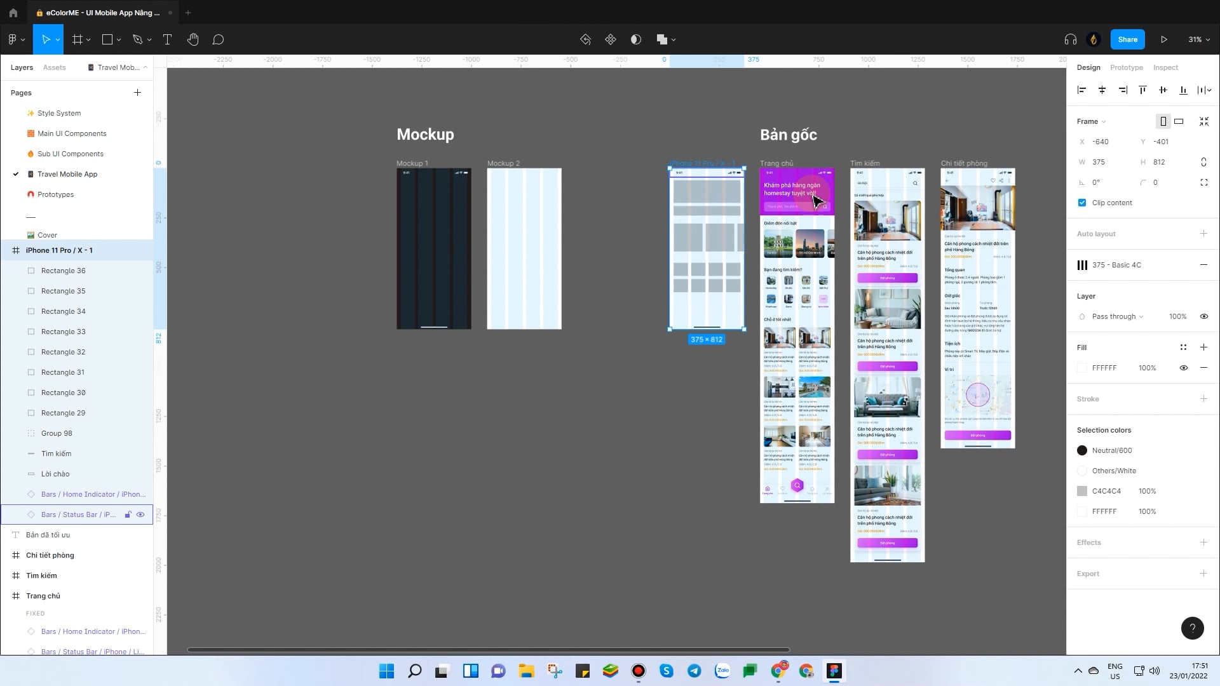Viewport: 1220px width, 686px height.
Task: Click the headphones audio icon
Action: pyautogui.click(x=1071, y=39)
